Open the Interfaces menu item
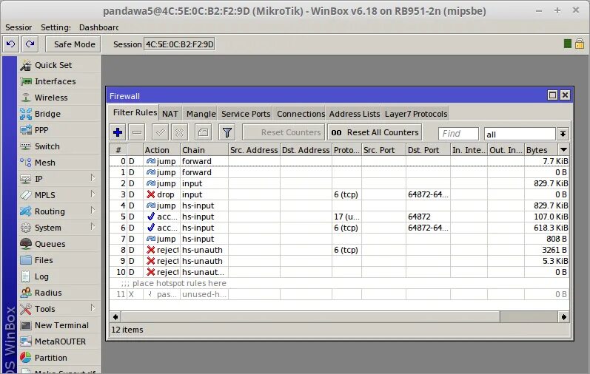Viewport: 590px width, 374px height. [59, 81]
